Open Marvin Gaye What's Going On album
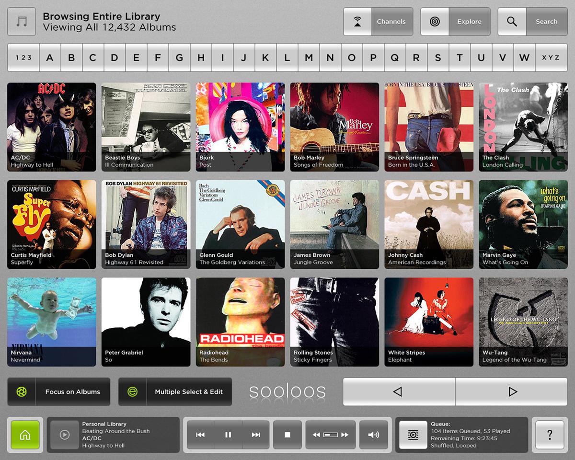575x460 pixels. coord(523,225)
